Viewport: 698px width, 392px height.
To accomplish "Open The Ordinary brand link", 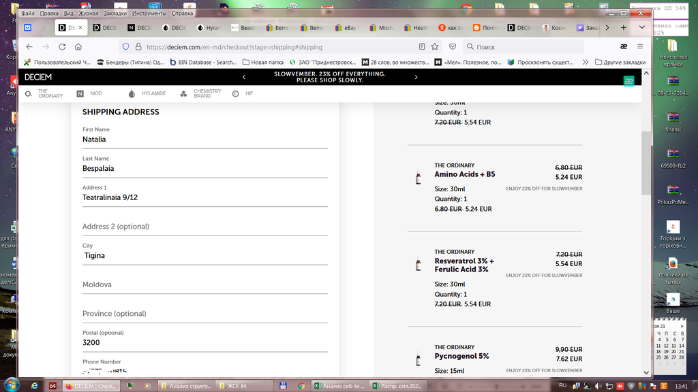I will tap(45, 94).
